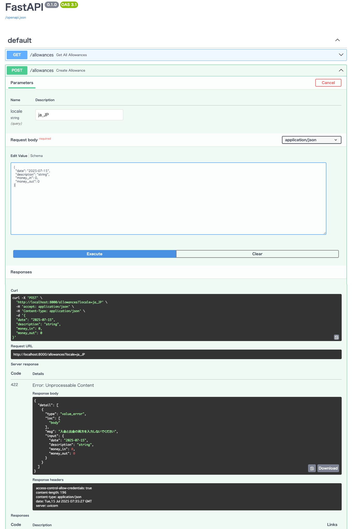Click the "type": "value_error" line

[x=66, y=414]
